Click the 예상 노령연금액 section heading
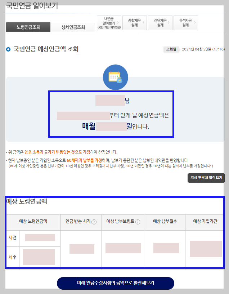This screenshot has height=294, width=229. coord(27,201)
